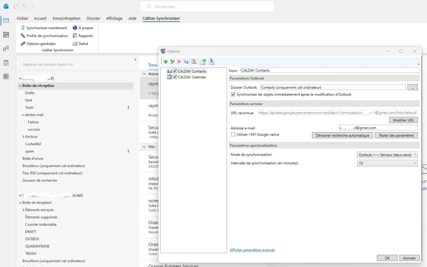Open Mode de synchronisation dropdown
The image size is (427, 267).
click(387, 155)
